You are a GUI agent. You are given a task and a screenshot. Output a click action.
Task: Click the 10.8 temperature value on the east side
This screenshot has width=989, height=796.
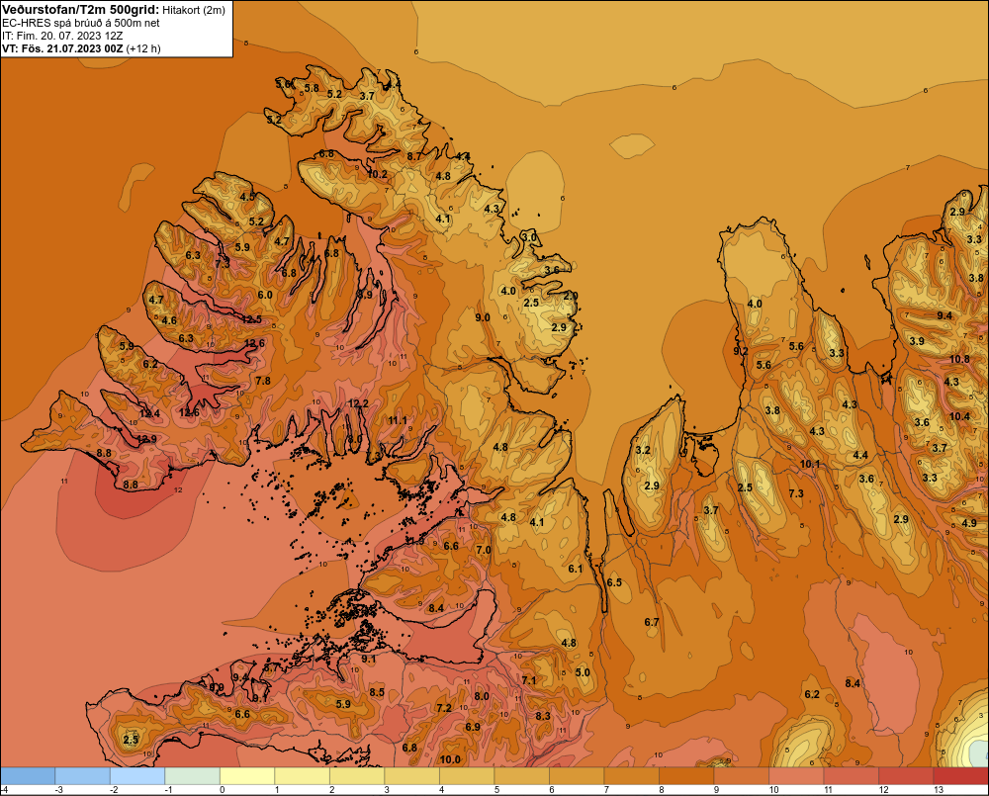click(x=960, y=360)
